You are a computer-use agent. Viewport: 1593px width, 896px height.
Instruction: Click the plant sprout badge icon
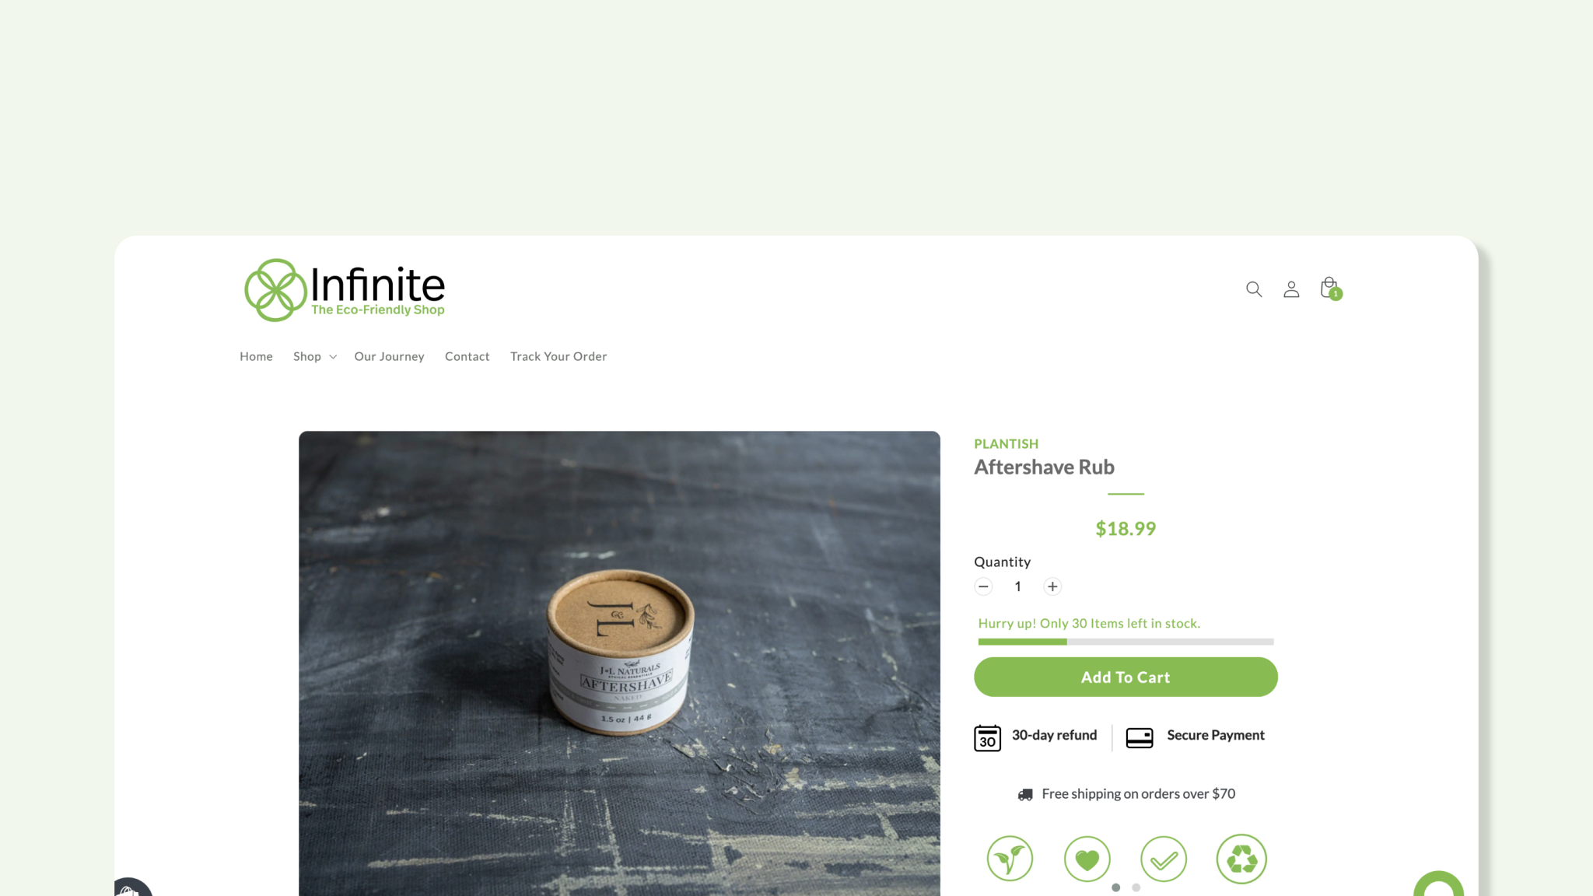point(1010,859)
